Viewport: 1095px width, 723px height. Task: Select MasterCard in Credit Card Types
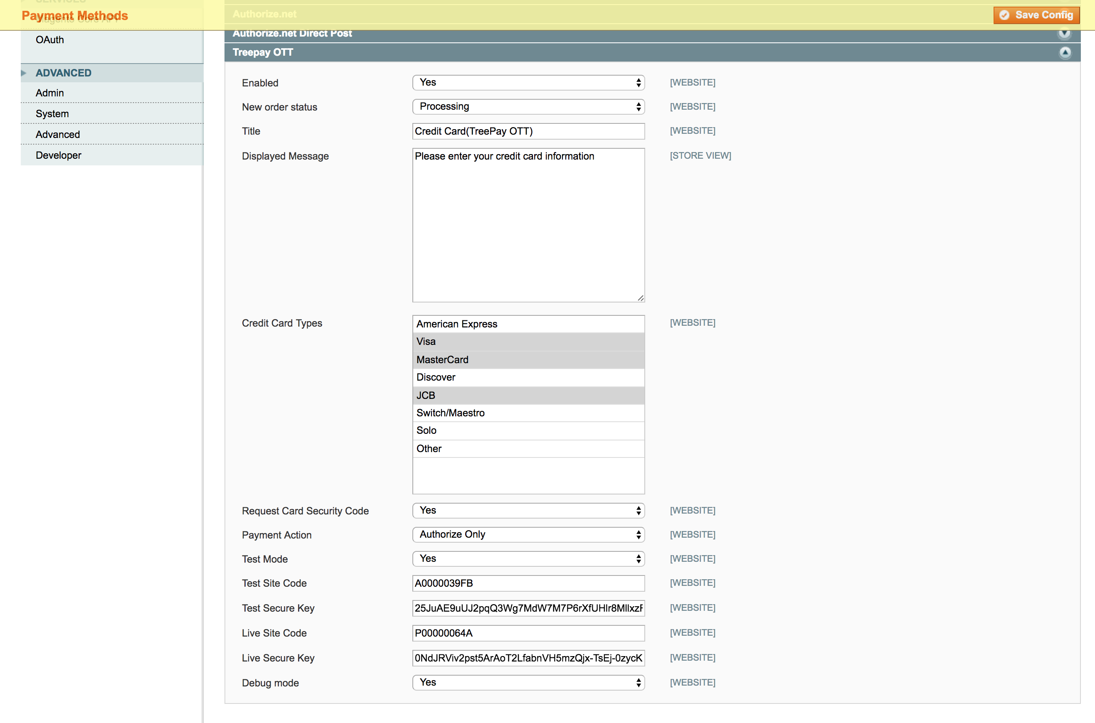[x=528, y=360]
